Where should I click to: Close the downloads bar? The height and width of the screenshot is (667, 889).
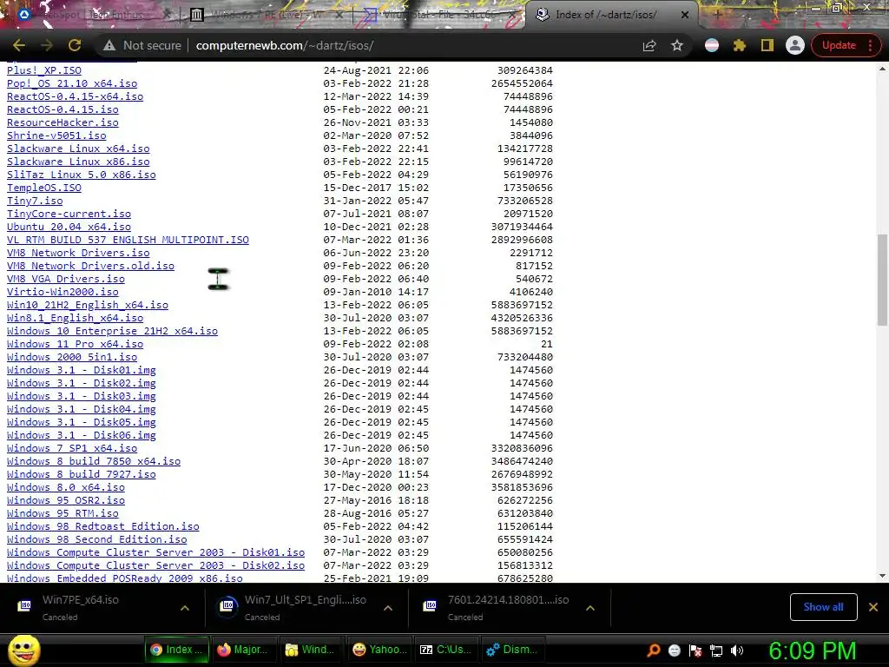click(873, 607)
